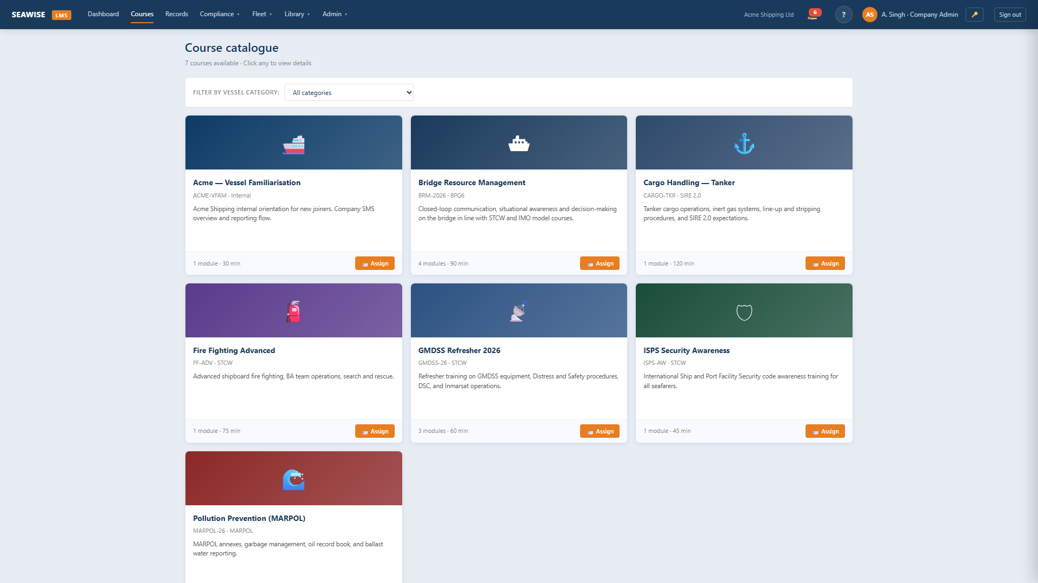This screenshot has height=583, width=1038.
Task: Click the ACME-VFAM · Internal code text
Action: [222, 195]
